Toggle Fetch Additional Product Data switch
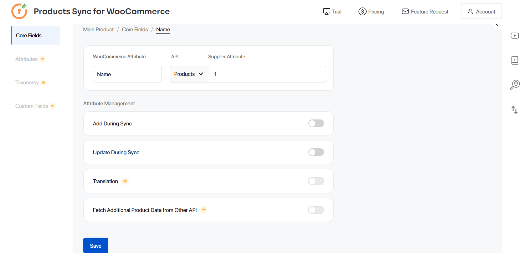525x253 pixels. (x=316, y=210)
